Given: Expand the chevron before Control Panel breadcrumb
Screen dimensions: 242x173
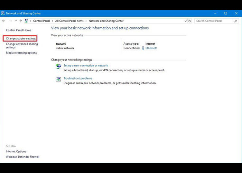Looking at the screenshot, I should [30, 21].
